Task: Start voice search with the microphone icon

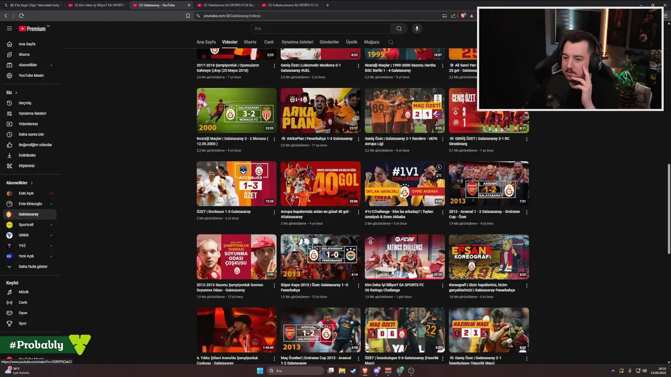Action: (417, 29)
